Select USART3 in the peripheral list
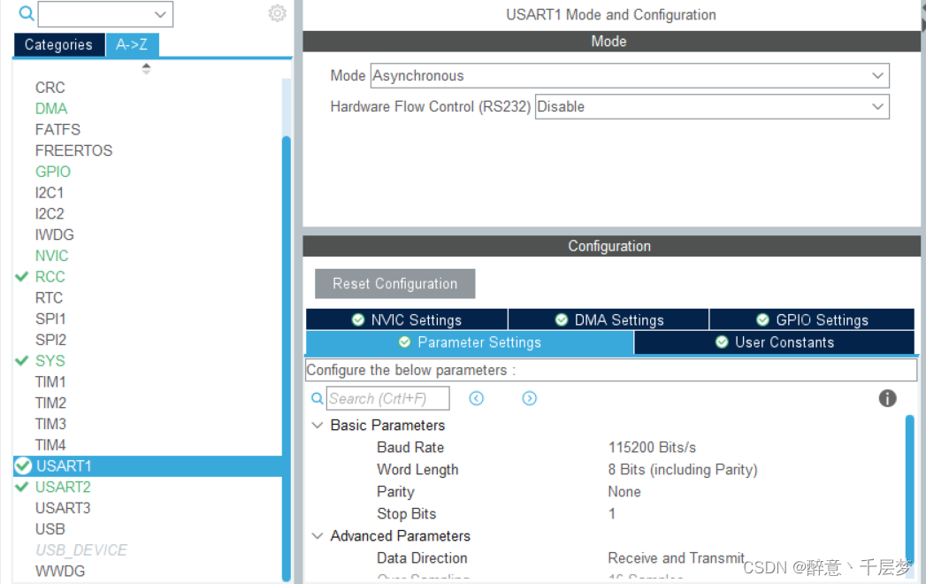 click(63, 508)
